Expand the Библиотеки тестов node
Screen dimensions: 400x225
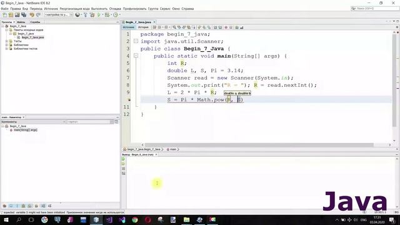point(7,49)
